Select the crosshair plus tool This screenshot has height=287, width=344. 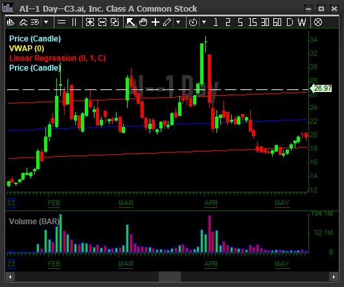pyautogui.click(x=155, y=22)
